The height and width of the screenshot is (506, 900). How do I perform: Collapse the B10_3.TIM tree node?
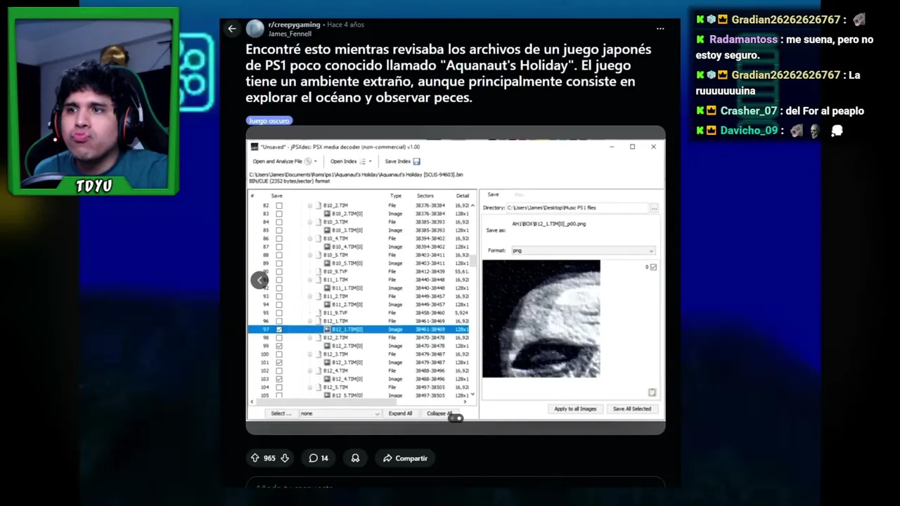(x=310, y=222)
